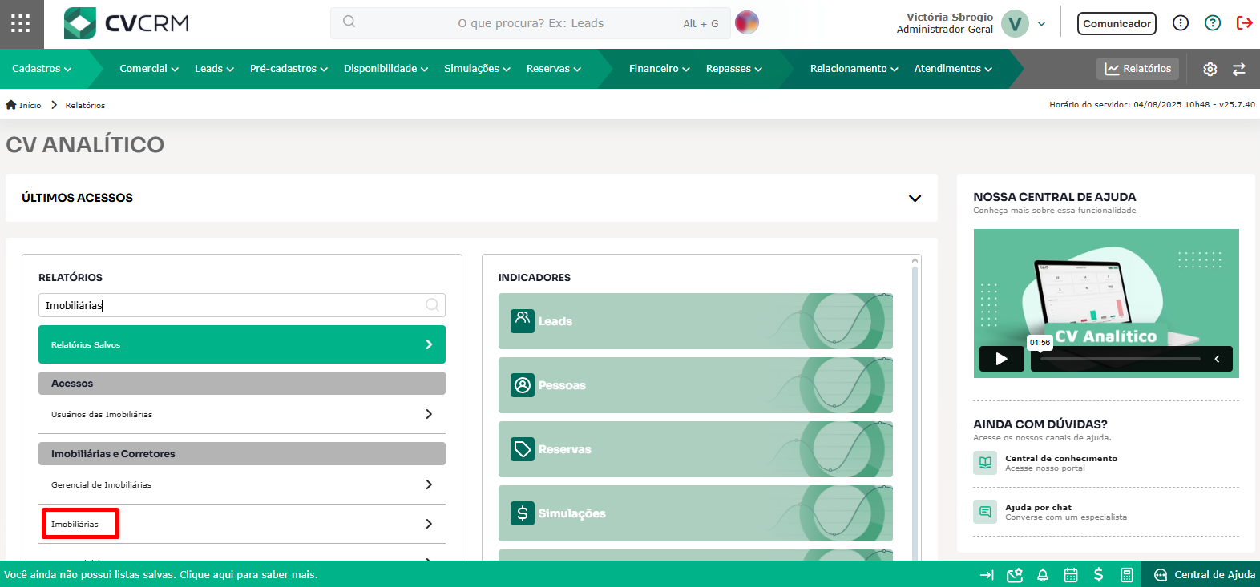Open the notifications bell in the footer
The width and height of the screenshot is (1260, 587).
pos(1043,575)
